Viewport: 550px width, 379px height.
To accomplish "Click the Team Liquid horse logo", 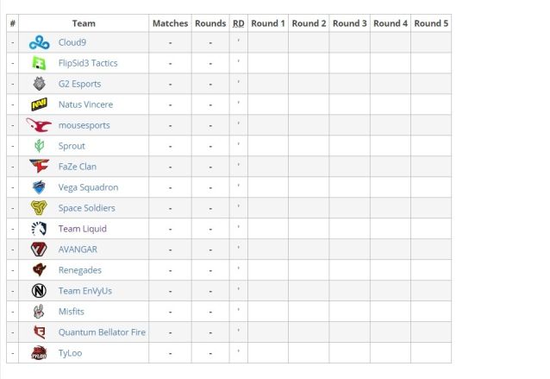I will 39,229.
